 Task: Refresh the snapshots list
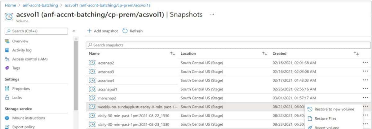click(133, 31)
